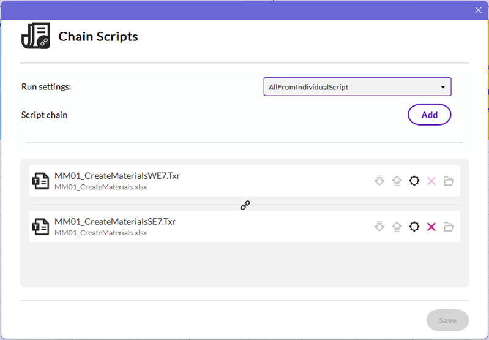The width and height of the screenshot is (489, 340).
Task: Click the move down arrow for MM01_CreateMaterialsSE7.Txr
Action: pyautogui.click(x=379, y=227)
